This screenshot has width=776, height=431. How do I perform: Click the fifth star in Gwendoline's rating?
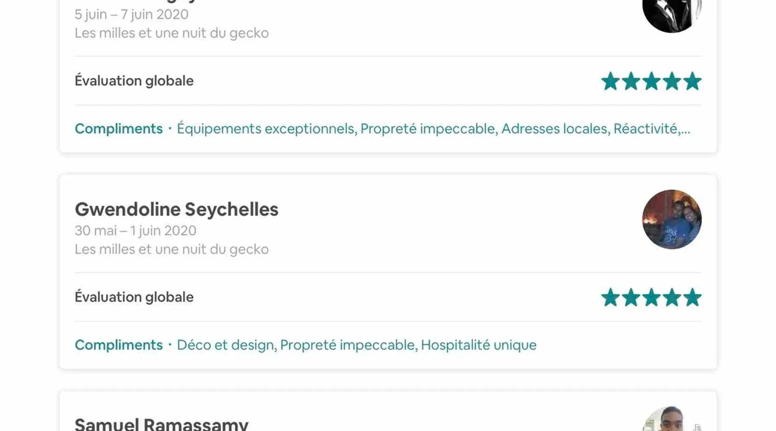tap(692, 297)
